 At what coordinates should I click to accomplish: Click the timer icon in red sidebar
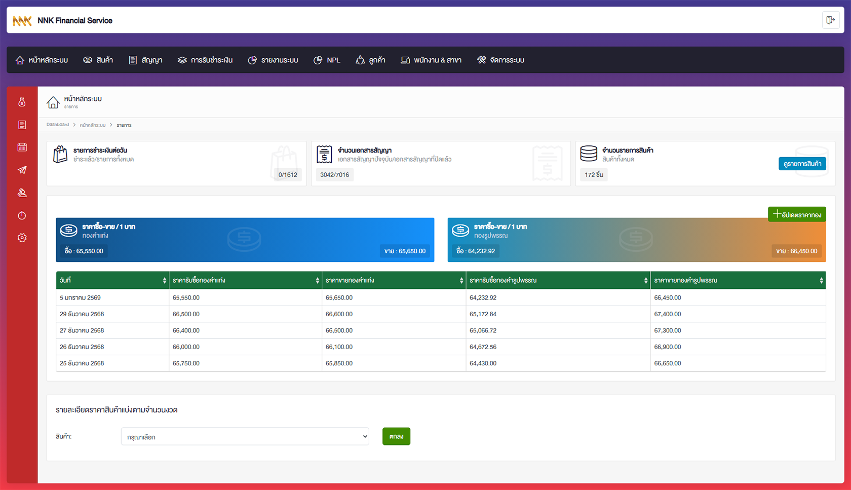[22, 215]
